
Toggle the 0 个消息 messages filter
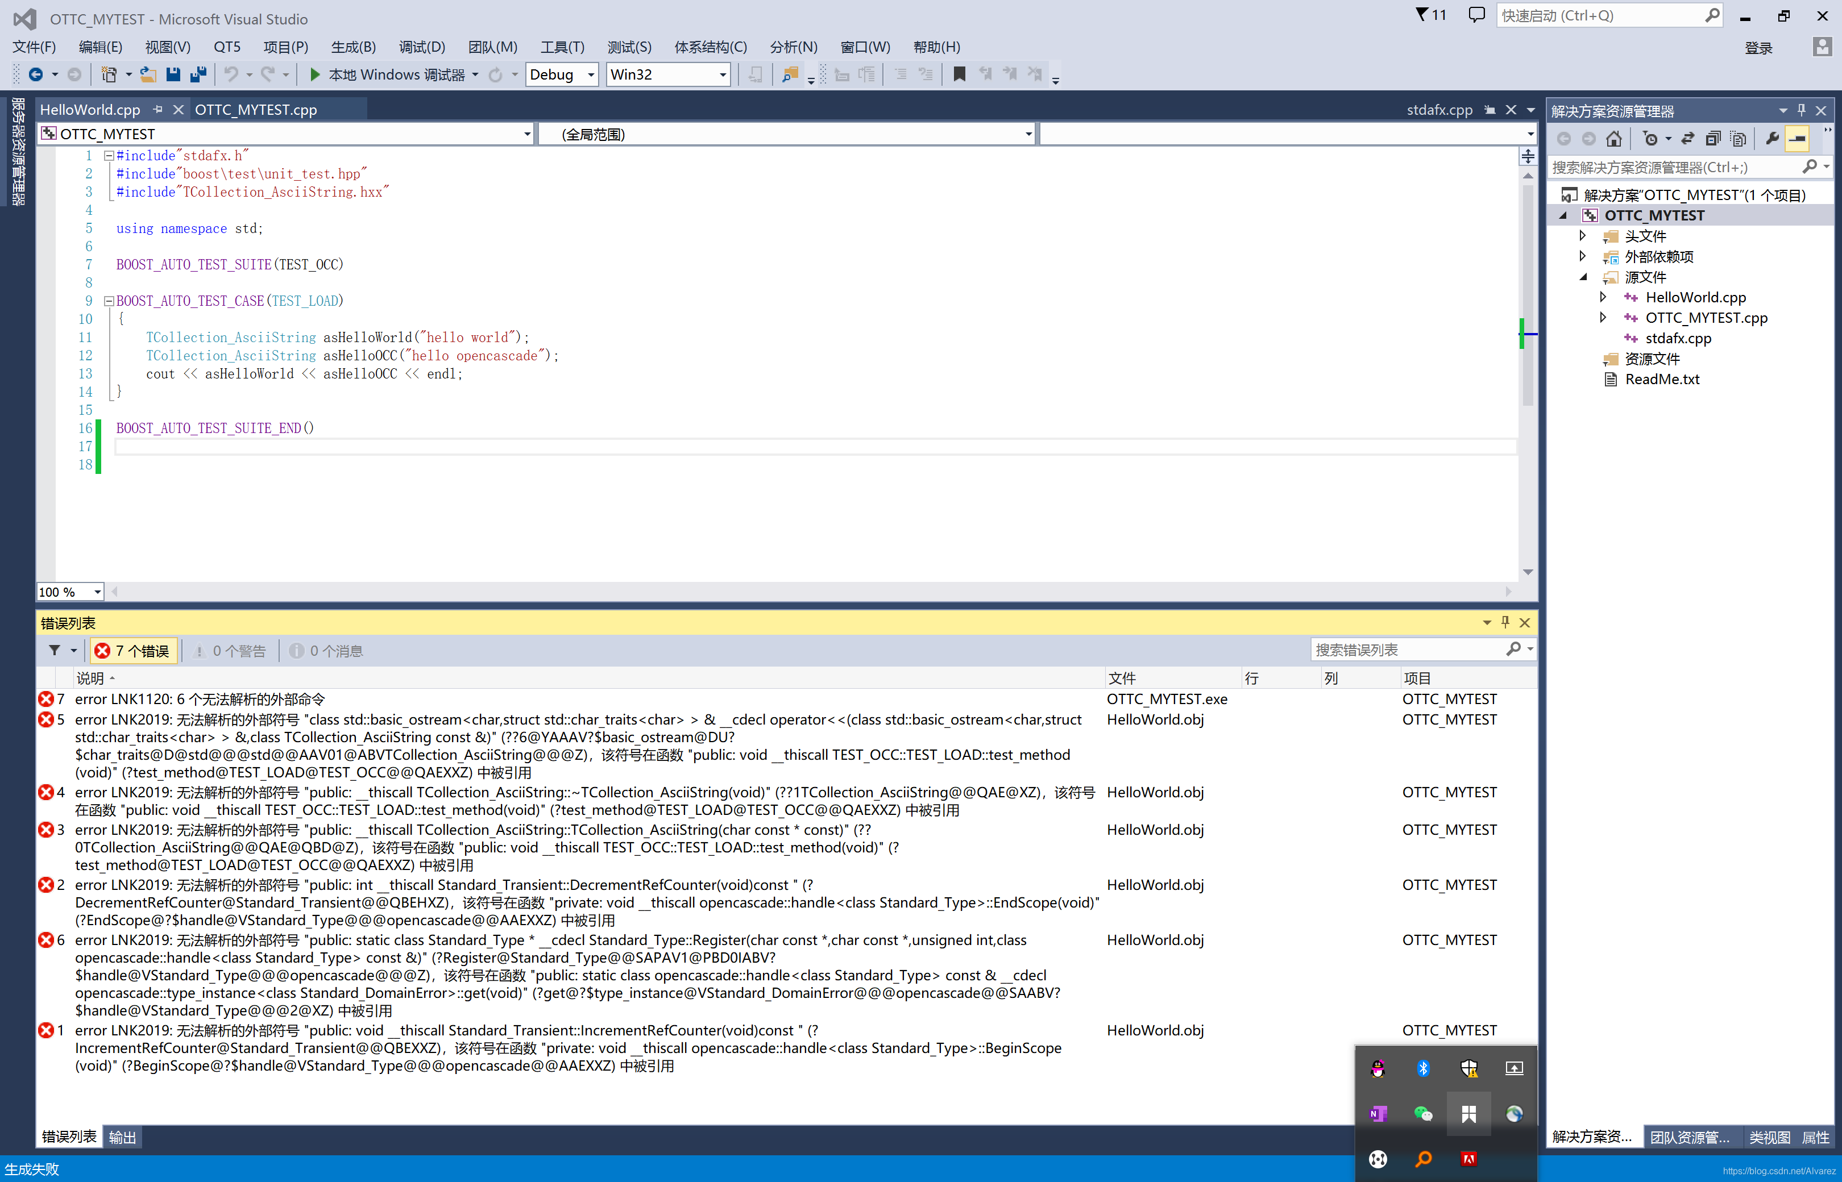click(326, 651)
